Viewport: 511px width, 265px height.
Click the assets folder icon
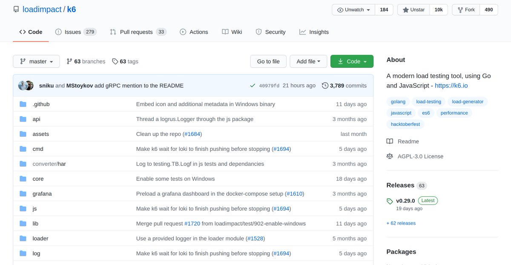[x=23, y=134]
